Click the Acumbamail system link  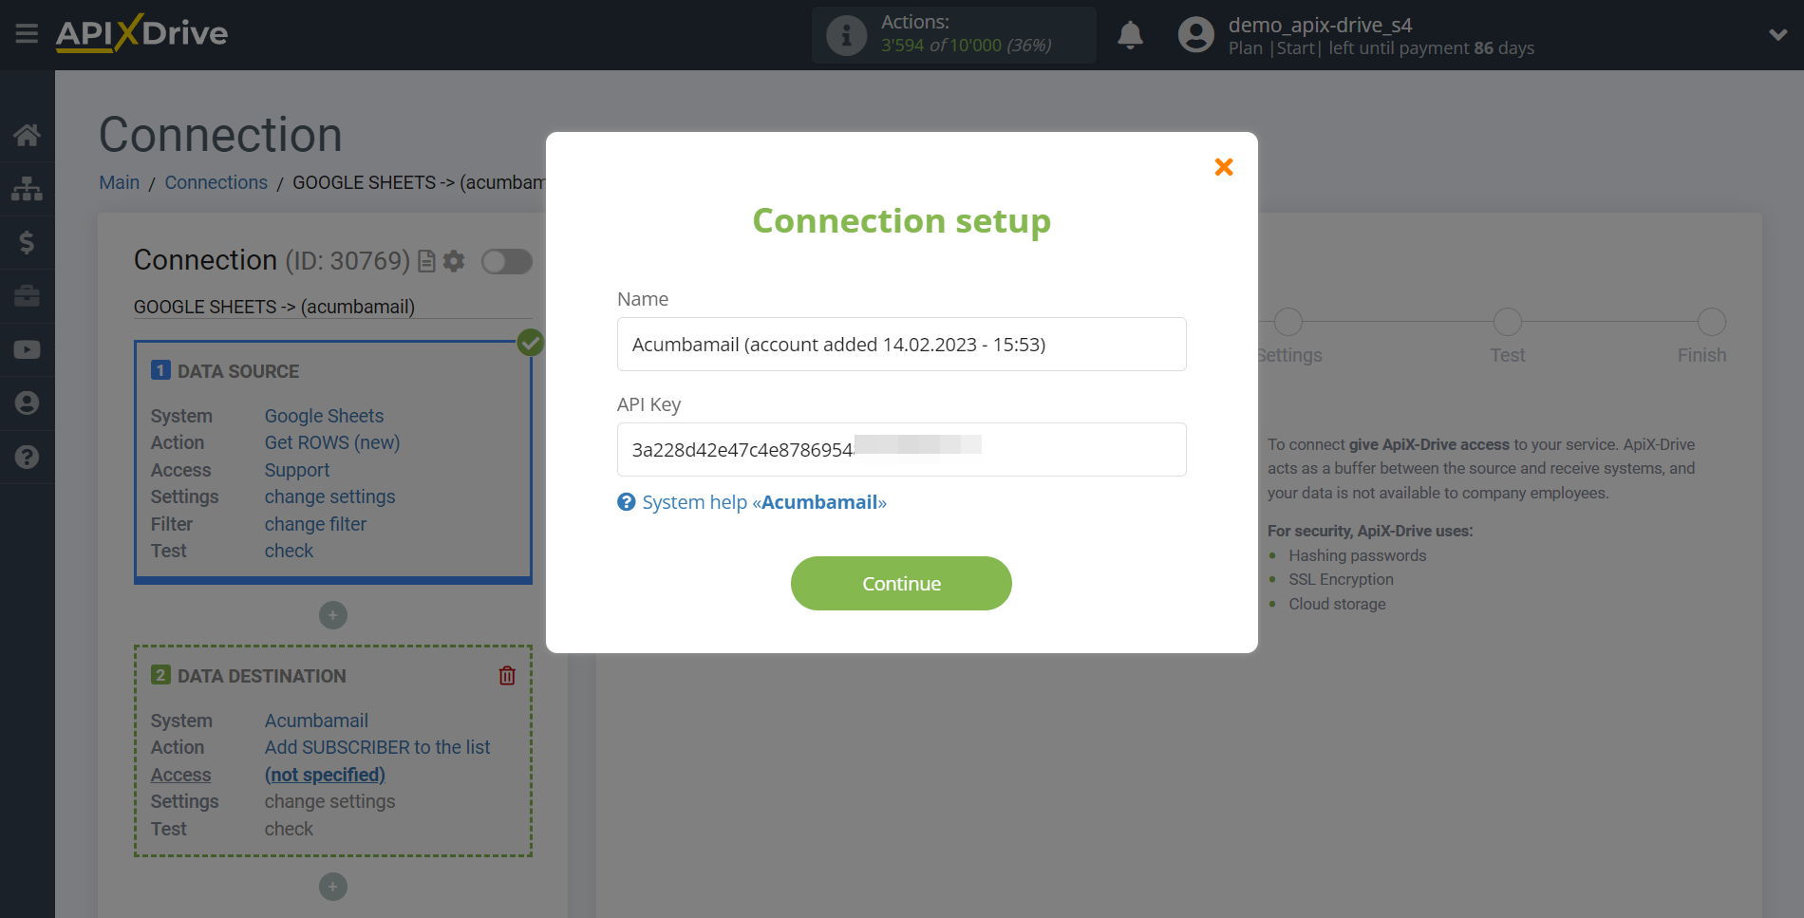click(x=316, y=721)
